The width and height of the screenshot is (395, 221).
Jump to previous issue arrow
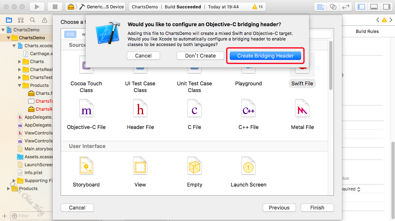coord(378,20)
